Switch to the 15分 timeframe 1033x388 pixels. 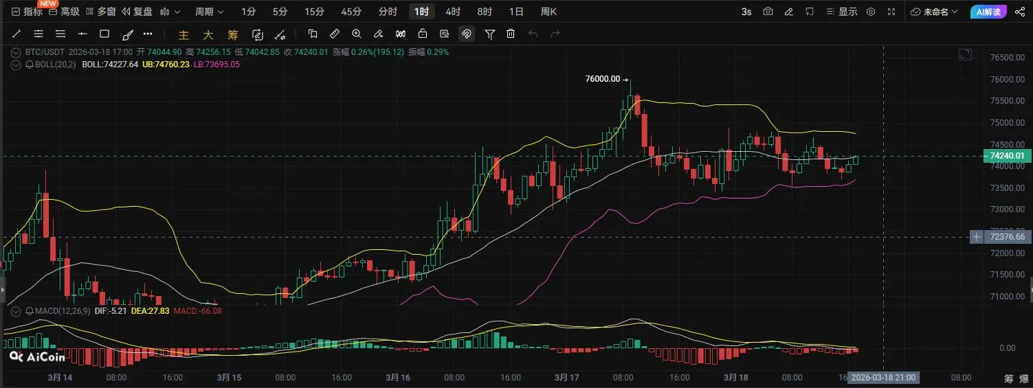coord(314,12)
